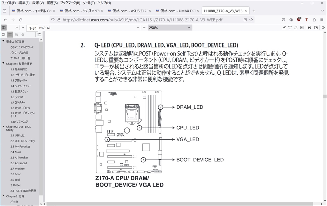Show page thumbnails in sidebar
Image resolution: width=327 pixels, height=206 pixels.
coord(4,34)
